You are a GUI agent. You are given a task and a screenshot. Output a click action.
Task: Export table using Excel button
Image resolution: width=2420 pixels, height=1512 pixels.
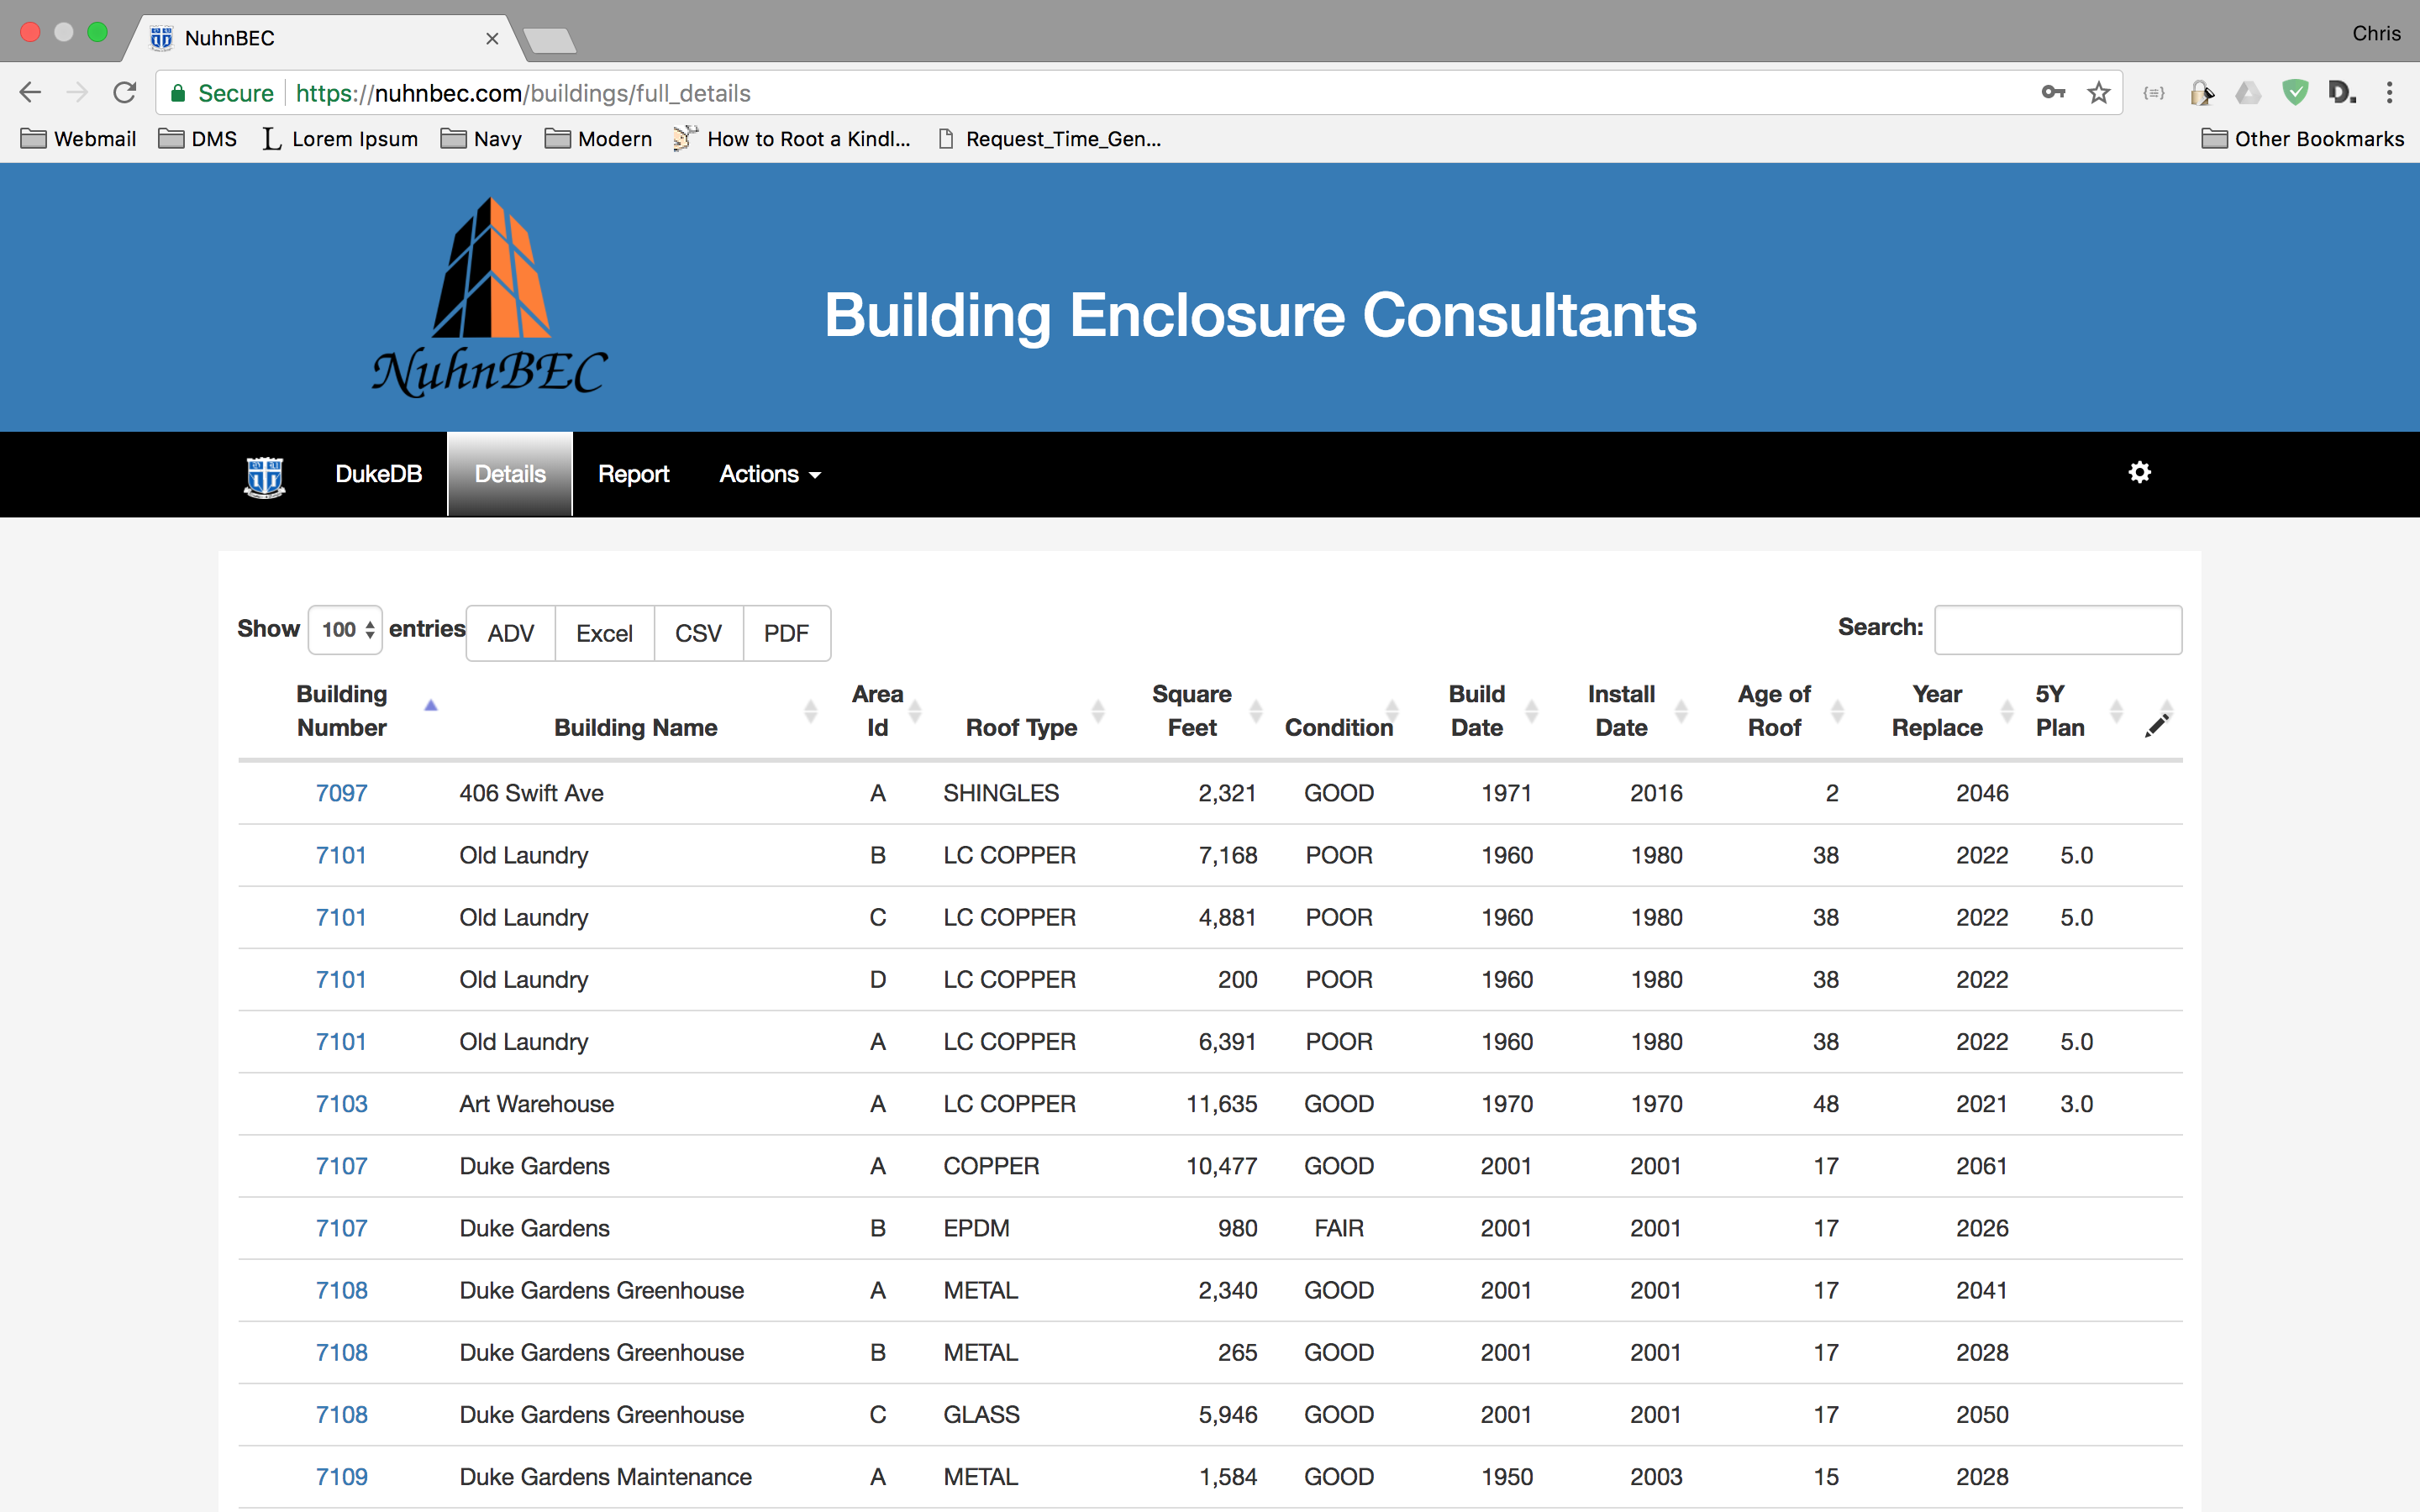(x=604, y=633)
